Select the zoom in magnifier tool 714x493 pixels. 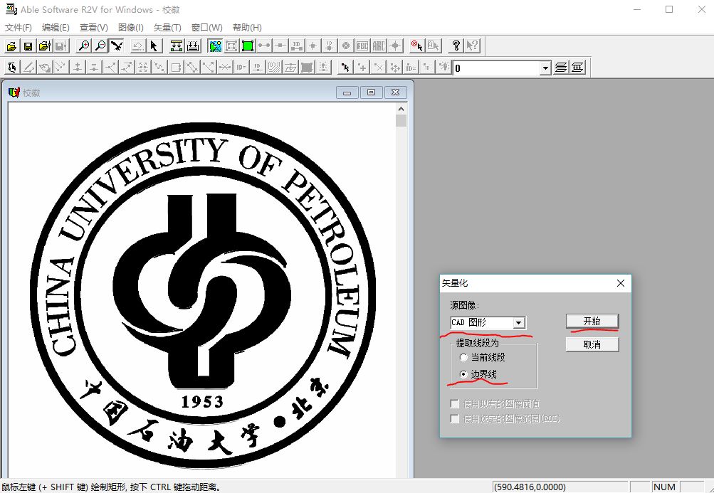click(x=84, y=46)
